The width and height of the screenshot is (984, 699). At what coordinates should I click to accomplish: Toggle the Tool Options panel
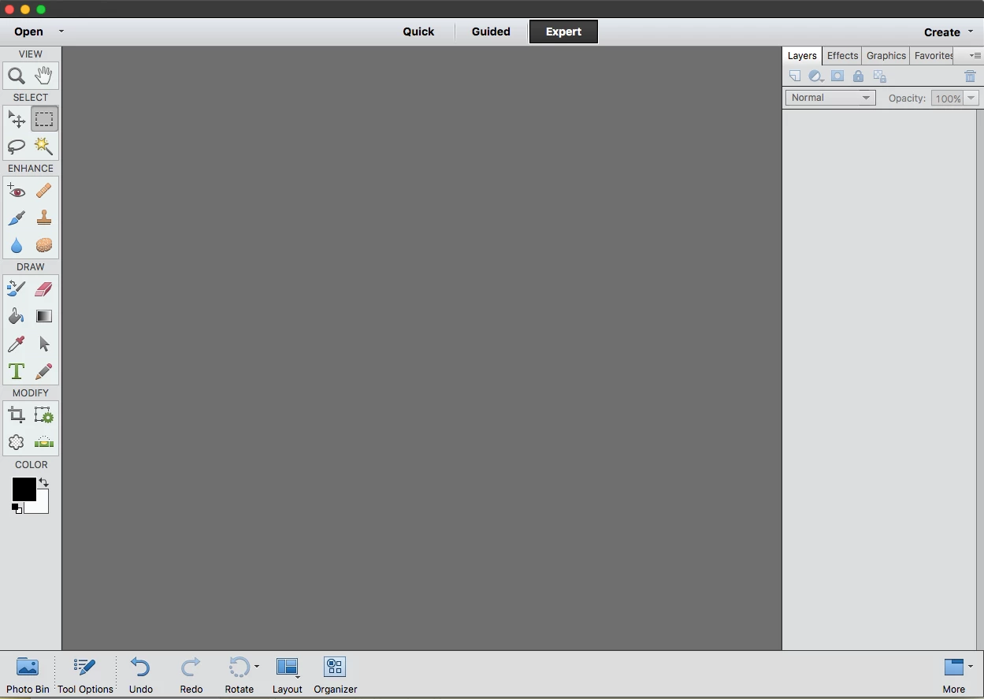point(85,675)
